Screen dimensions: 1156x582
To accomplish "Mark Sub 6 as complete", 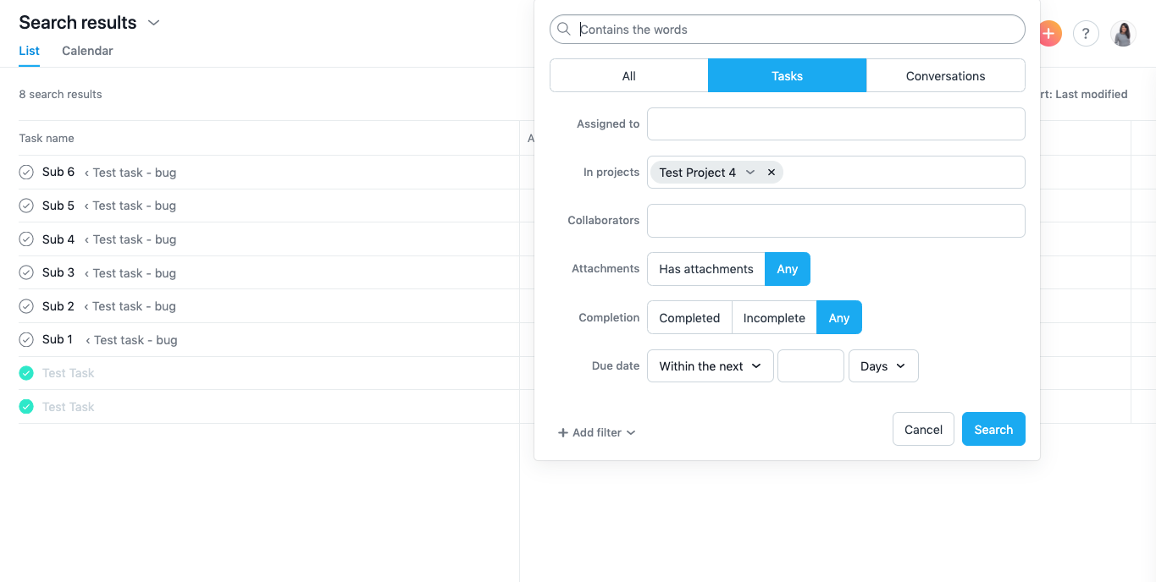I will point(26,173).
